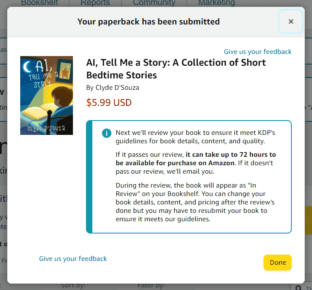
Task: Switch to the Reports tab
Action: click(x=95, y=3)
